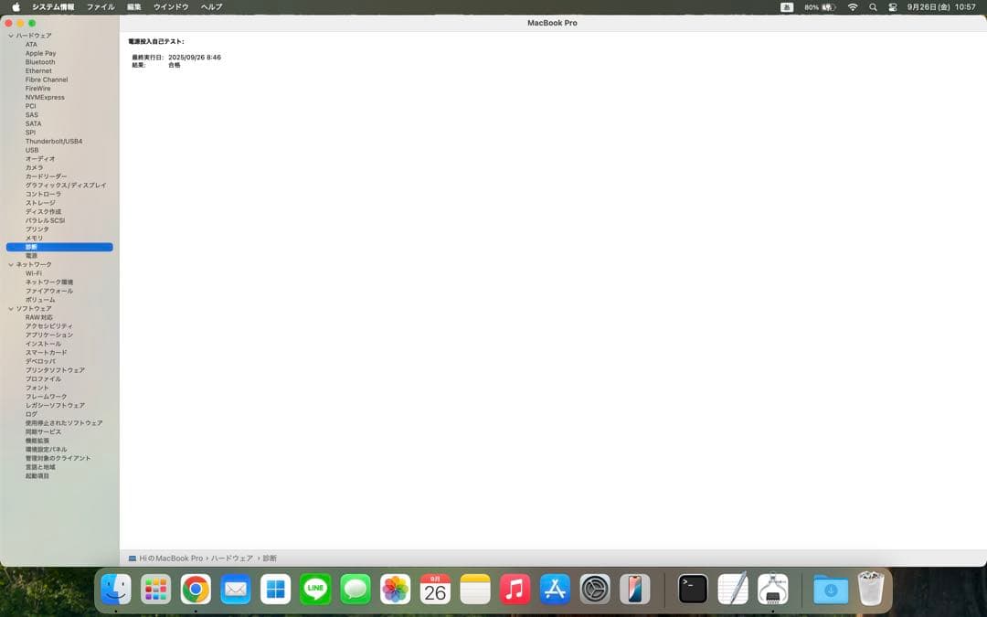Screen dimensions: 987x617
Task: Launch the LINE app in the Dock
Action: (x=315, y=590)
